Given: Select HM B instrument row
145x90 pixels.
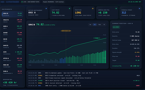Looking at the screenshot, I should [13, 40].
